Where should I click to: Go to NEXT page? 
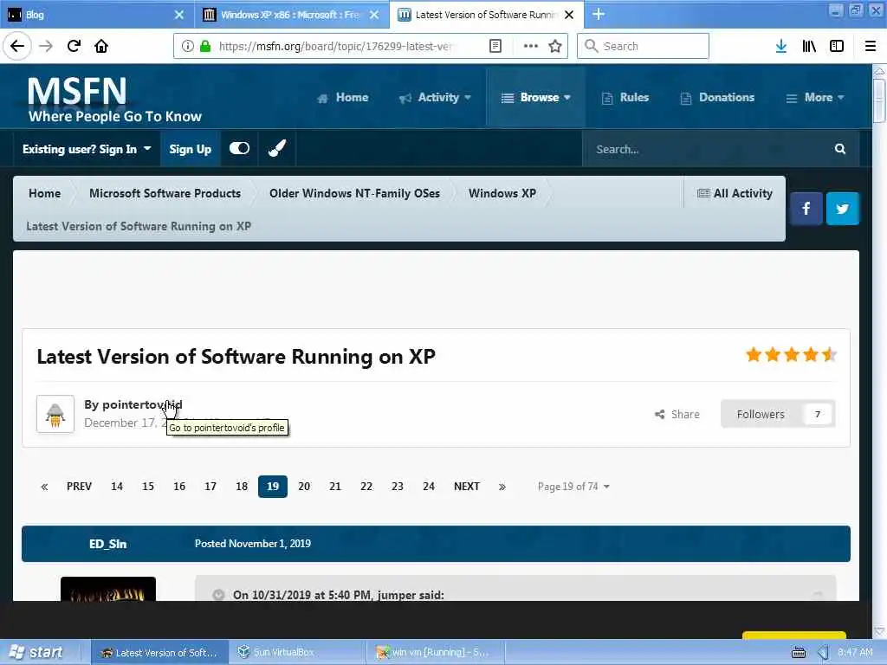(x=467, y=487)
